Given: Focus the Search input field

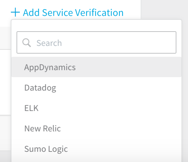Looking at the screenshot, I should click(97, 42).
